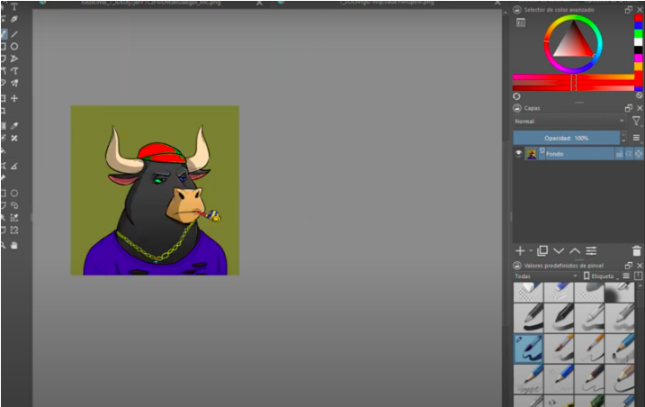
Task: Select the Calligraphy tool
Action: (14, 20)
